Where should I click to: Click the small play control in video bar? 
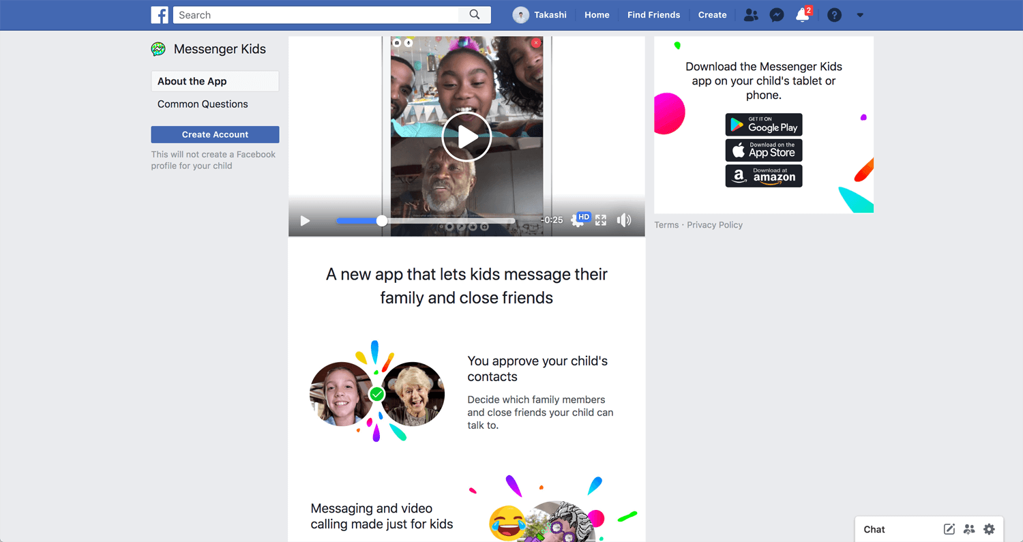click(x=305, y=220)
